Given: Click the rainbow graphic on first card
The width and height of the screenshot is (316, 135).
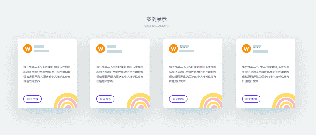Looking at the screenshot, I should [x=65, y=101].
